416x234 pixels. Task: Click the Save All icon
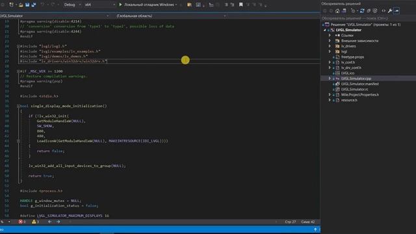pos(34,5)
